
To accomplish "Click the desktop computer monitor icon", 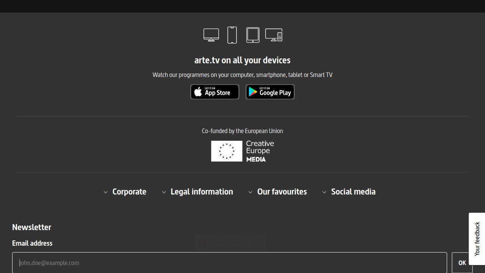I will (x=211, y=35).
